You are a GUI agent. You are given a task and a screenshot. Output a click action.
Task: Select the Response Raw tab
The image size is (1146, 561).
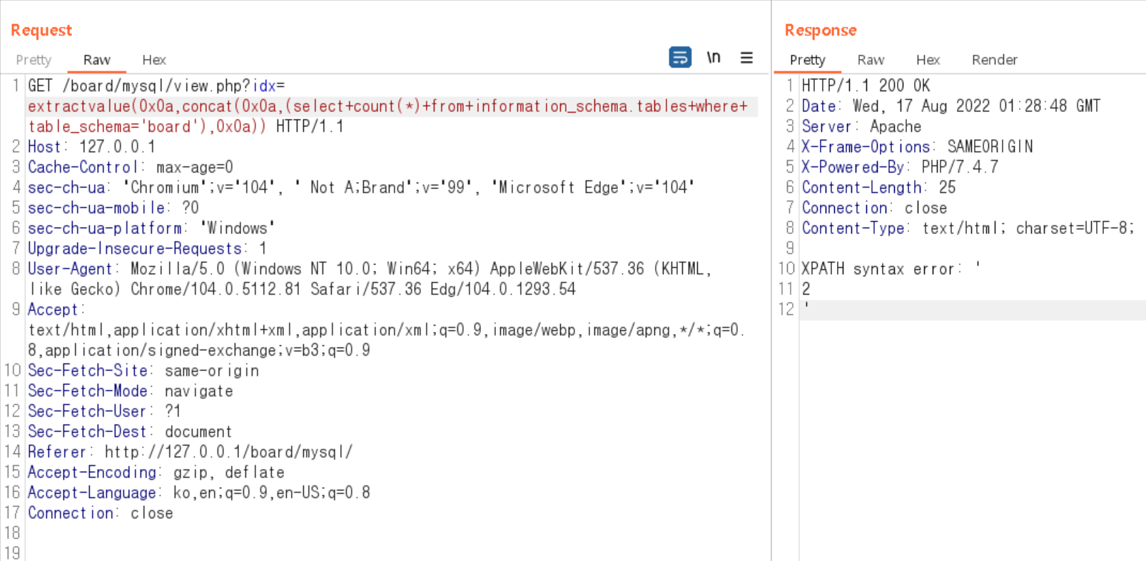(871, 60)
